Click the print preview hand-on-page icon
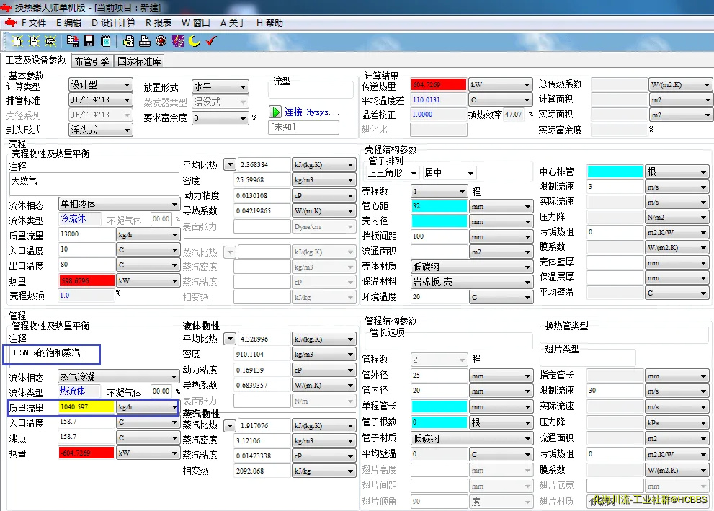The height and width of the screenshot is (511, 714). pos(128,42)
